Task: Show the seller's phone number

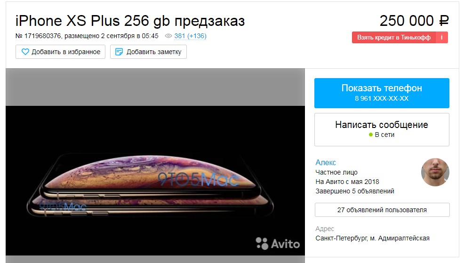Action: click(382, 93)
